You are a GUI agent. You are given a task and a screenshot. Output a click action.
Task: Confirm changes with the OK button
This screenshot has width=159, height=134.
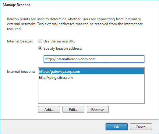117,127
